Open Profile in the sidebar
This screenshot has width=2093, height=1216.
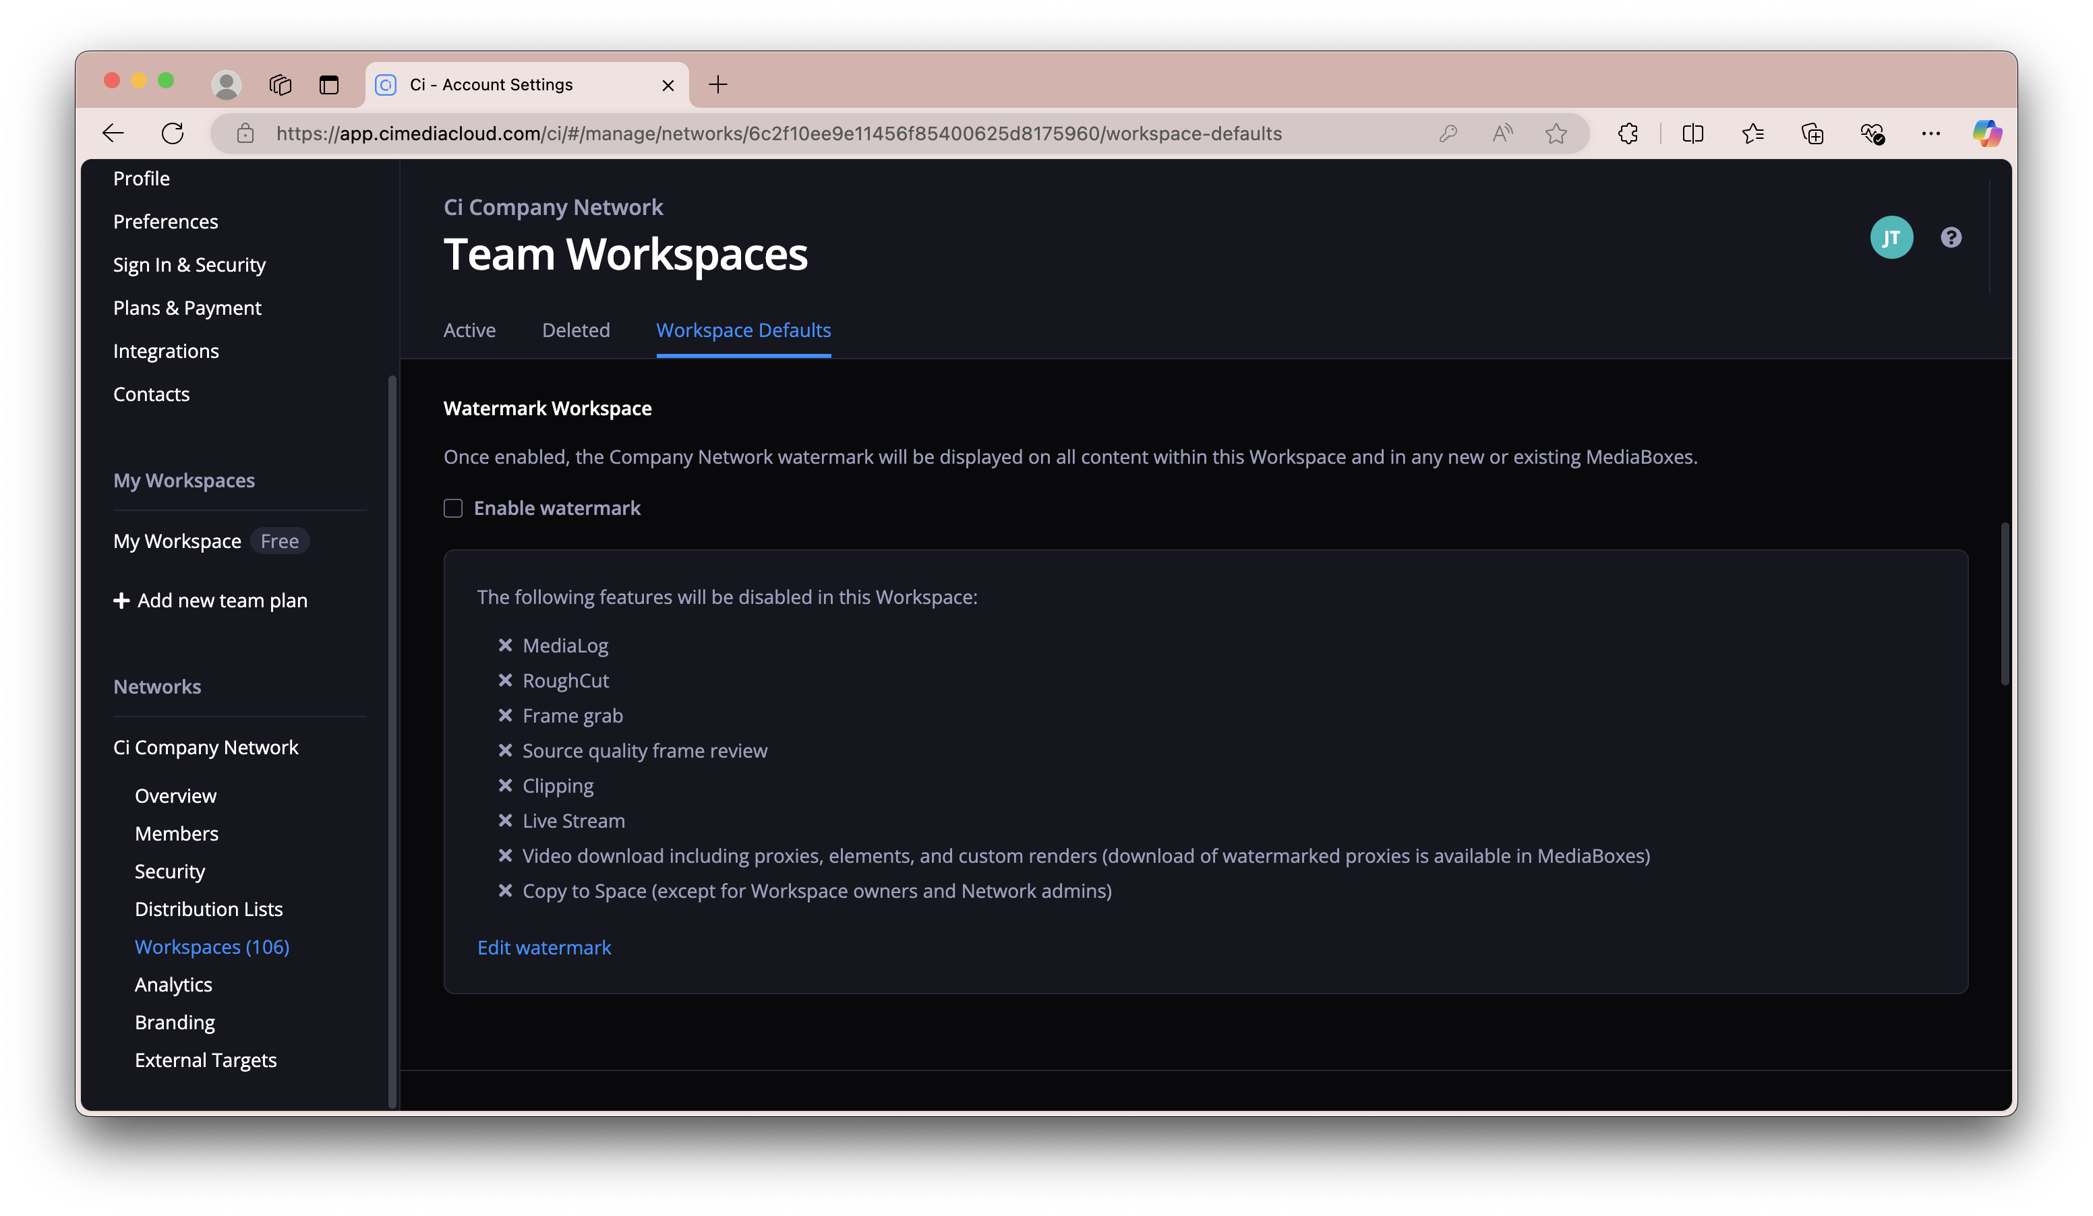[141, 179]
